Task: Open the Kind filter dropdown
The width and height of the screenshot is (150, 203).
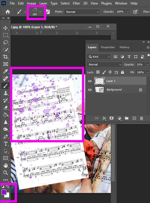Action: [99, 57]
